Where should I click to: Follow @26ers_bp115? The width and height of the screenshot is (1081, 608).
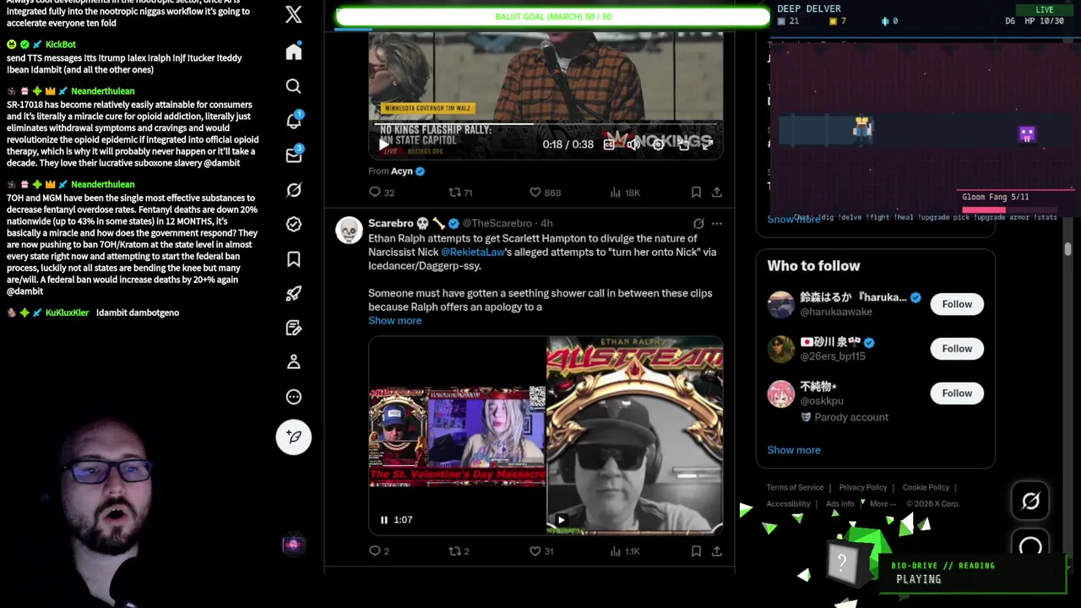point(957,349)
